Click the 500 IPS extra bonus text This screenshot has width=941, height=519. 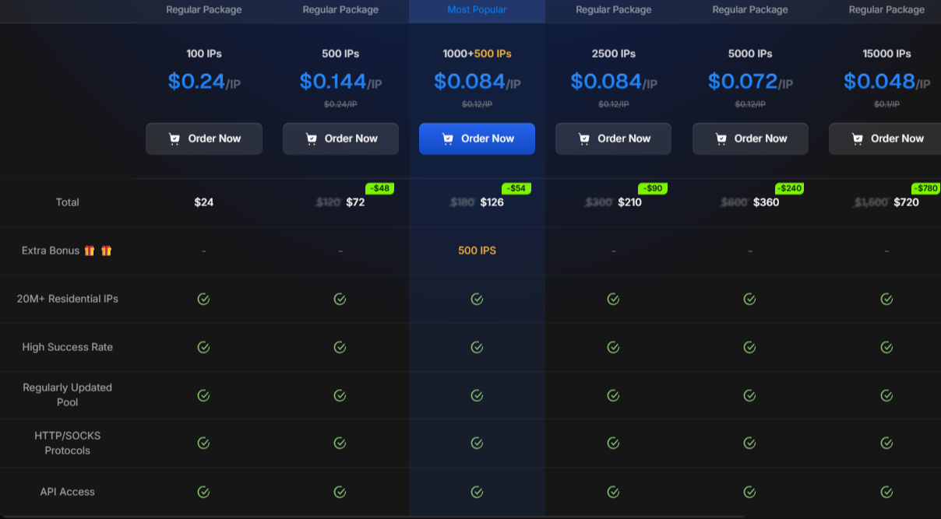[x=477, y=251]
